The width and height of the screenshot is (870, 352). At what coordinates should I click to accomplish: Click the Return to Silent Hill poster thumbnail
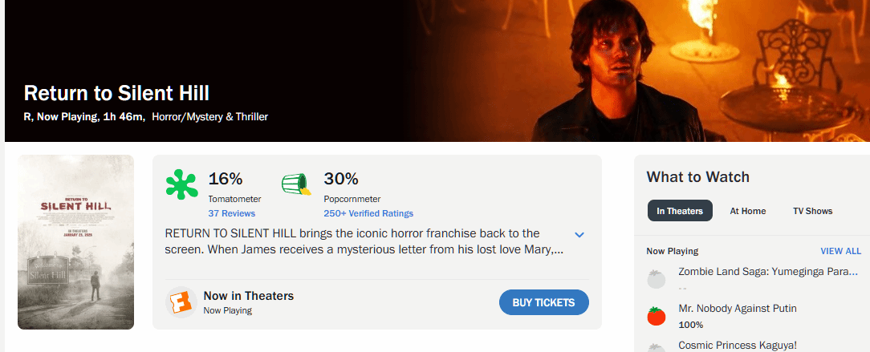pyautogui.click(x=75, y=242)
